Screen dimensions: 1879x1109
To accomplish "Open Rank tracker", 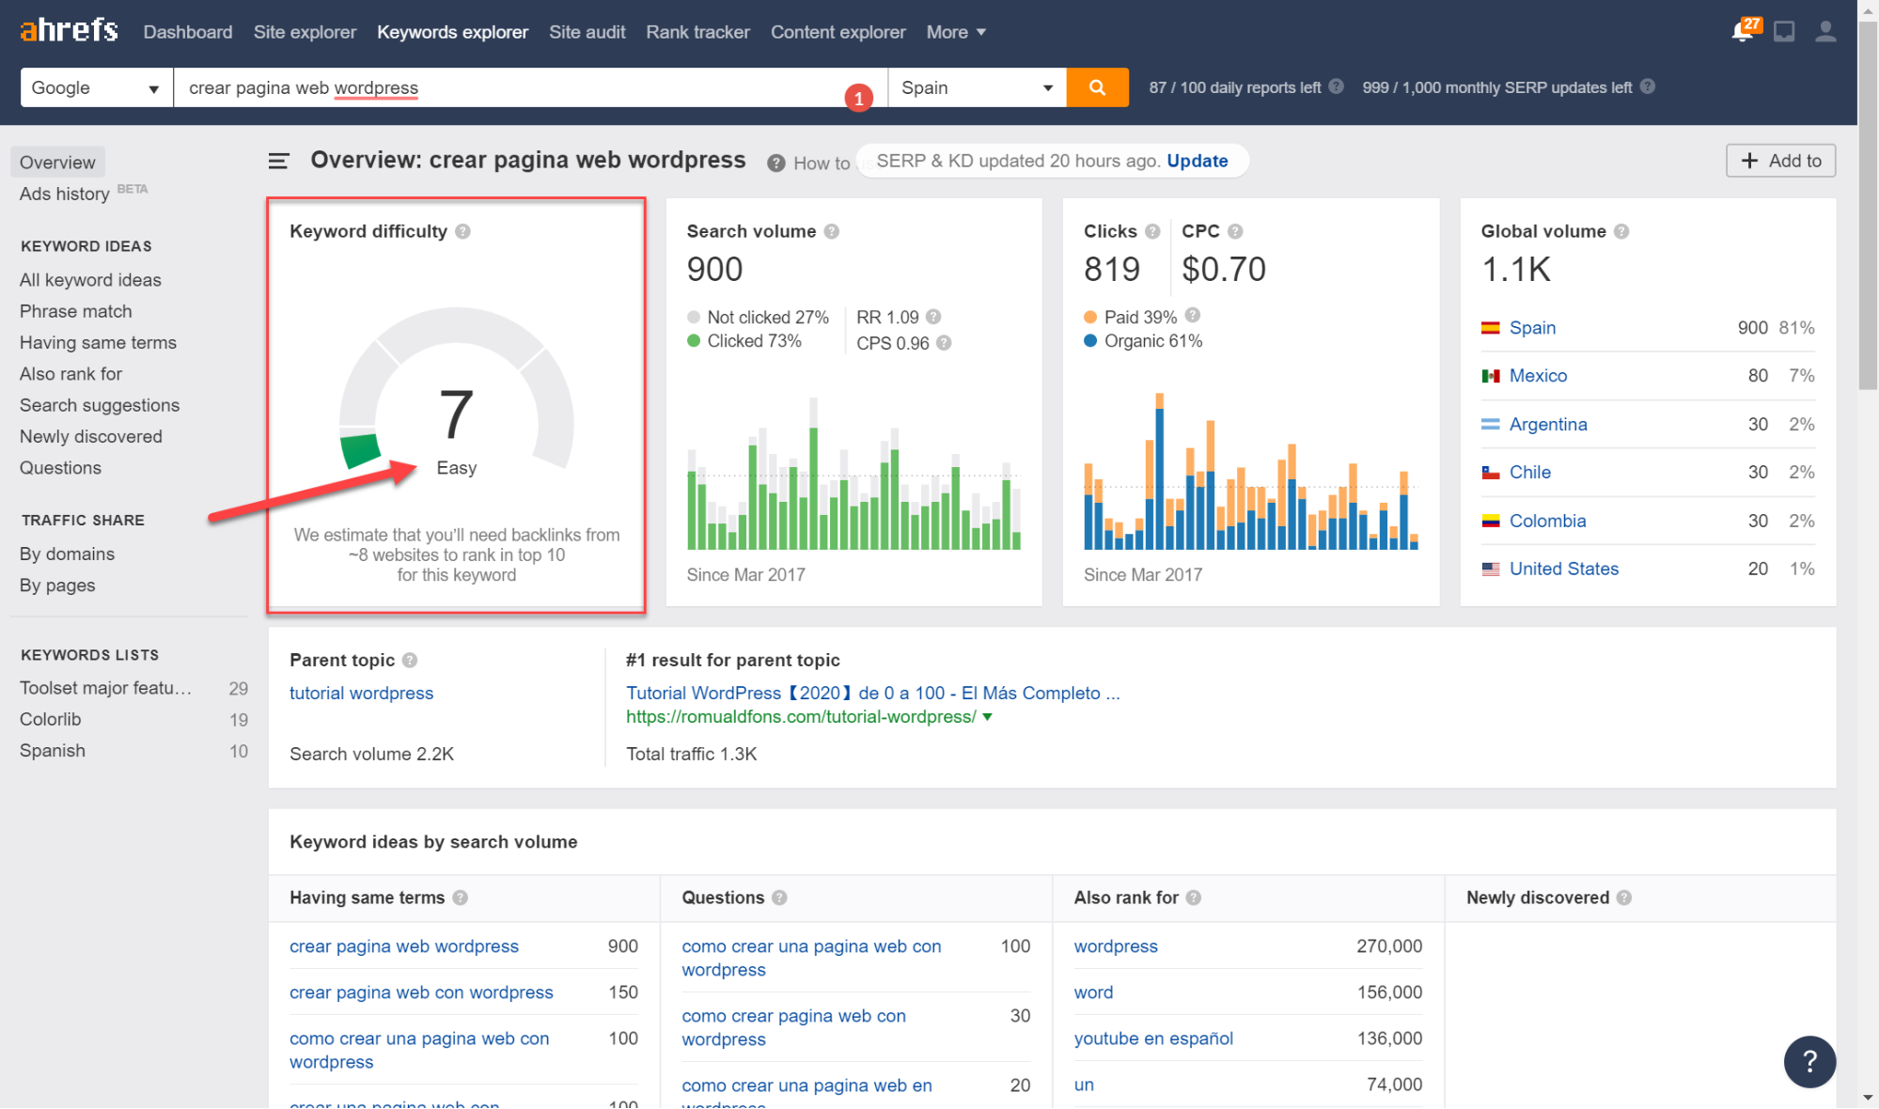I will pyautogui.click(x=697, y=32).
